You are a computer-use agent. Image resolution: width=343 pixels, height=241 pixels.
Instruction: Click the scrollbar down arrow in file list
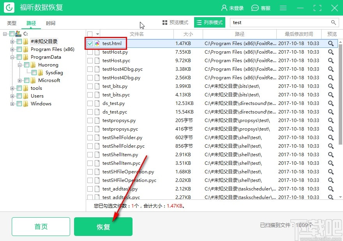coord(340,197)
